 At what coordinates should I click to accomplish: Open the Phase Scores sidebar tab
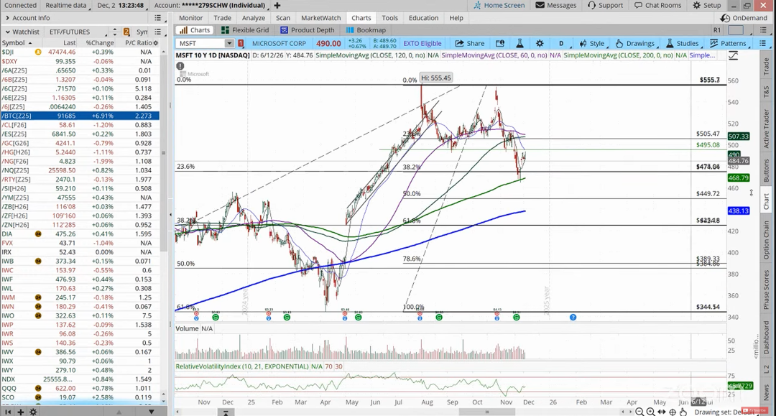coord(766,290)
